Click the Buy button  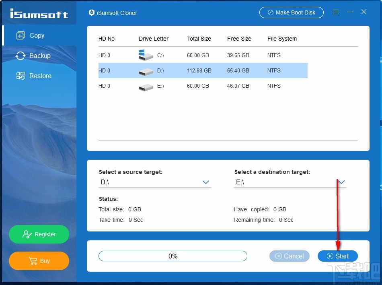coord(39,261)
